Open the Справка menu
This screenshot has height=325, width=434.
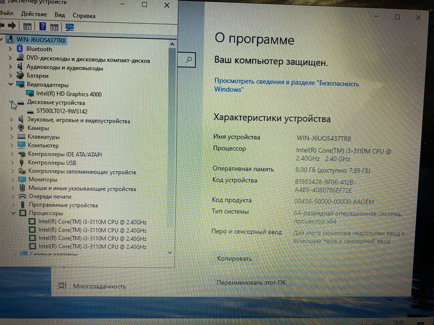click(x=84, y=16)
